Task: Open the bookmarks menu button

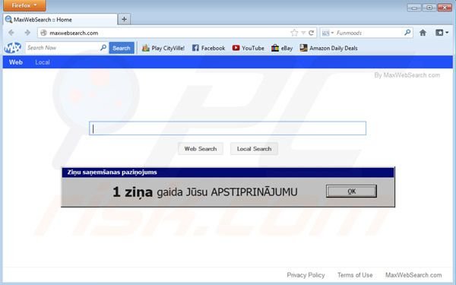Action: coord(442,33)
